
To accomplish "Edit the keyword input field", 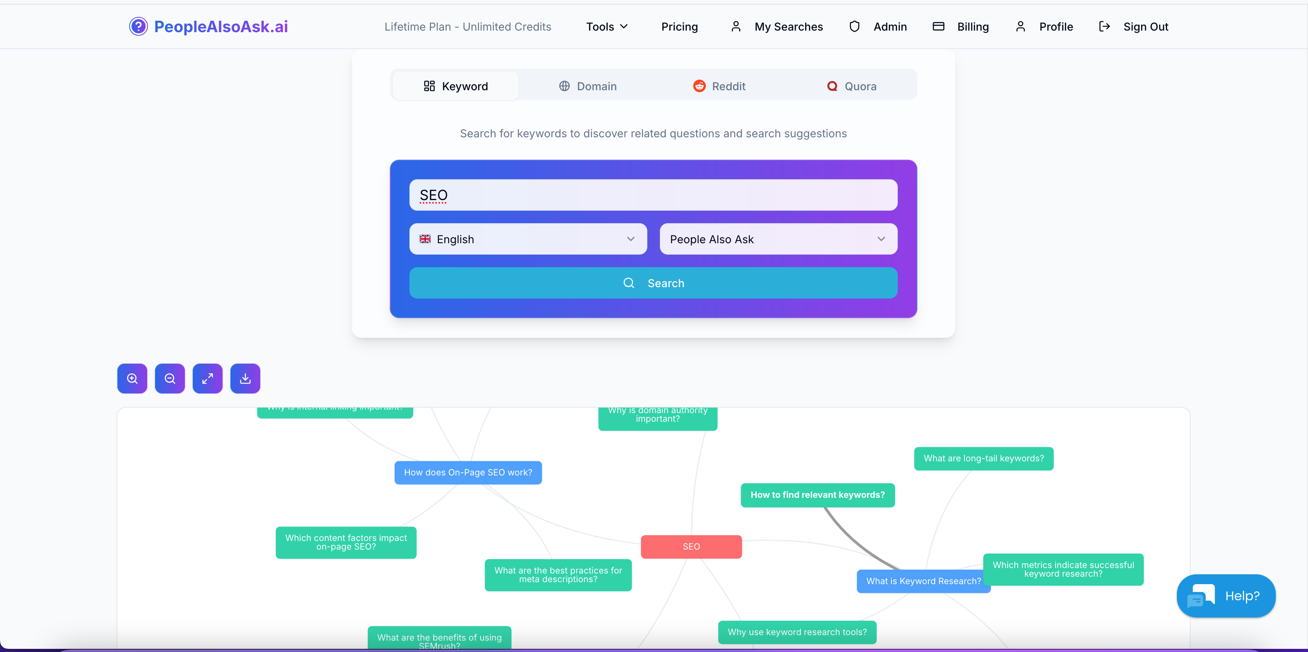I will tap(653, 195).
